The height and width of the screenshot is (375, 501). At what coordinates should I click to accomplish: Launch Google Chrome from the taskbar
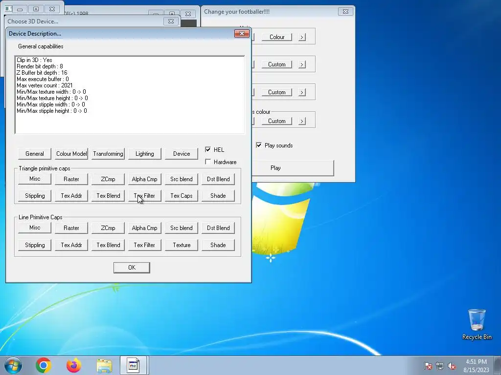(44, 365)
